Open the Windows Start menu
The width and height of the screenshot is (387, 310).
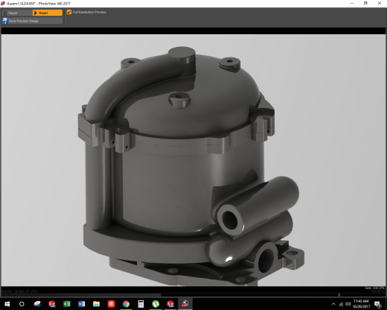click(7, 304)
